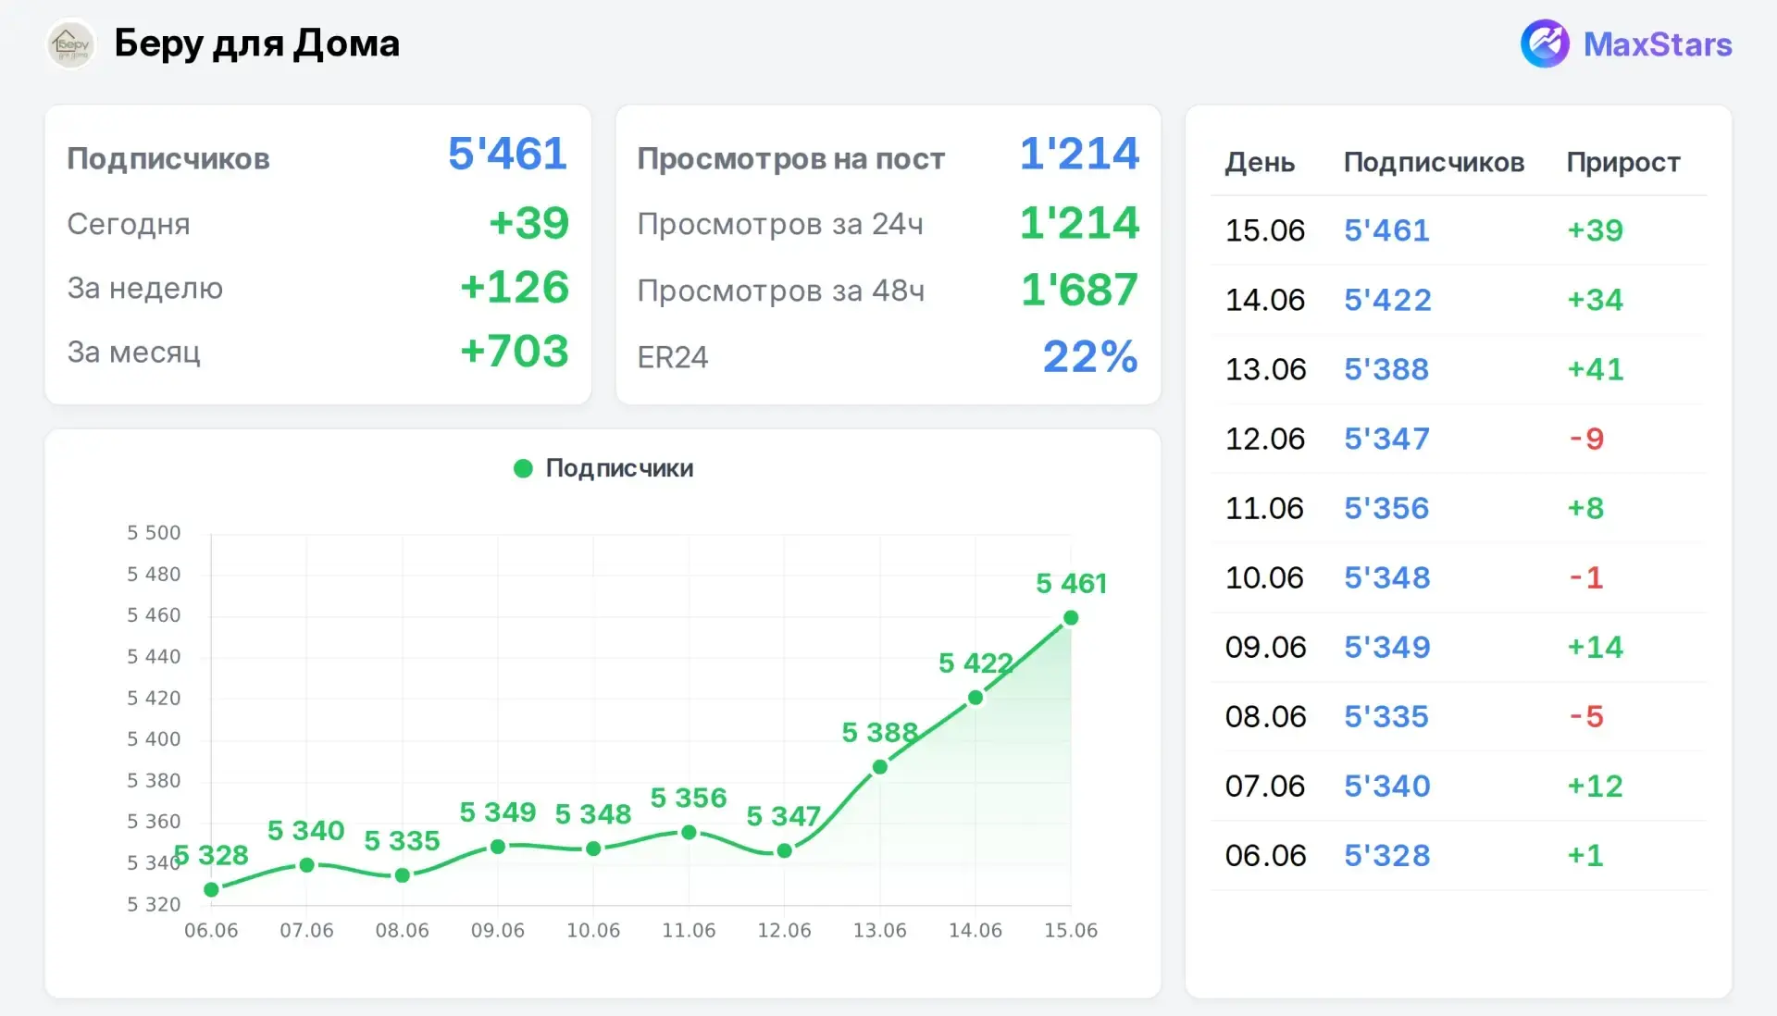Select the 5'356 cell for 11.06
The image size is (1777, 1016).
[1386, 508]
